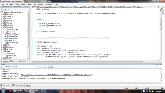Screen dimensions: 165x93
Task: Switch to the Loading.cpp tab
Action: pyautogui.click(x=44, y=7)
